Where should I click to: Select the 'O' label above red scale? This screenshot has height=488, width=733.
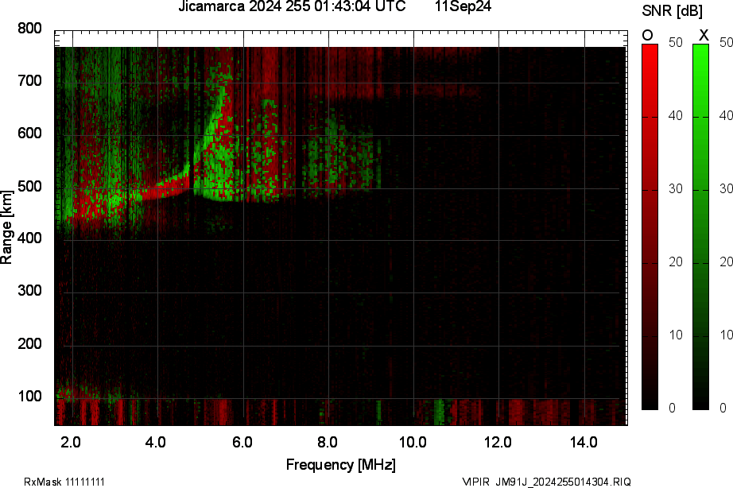pos(648,35)
